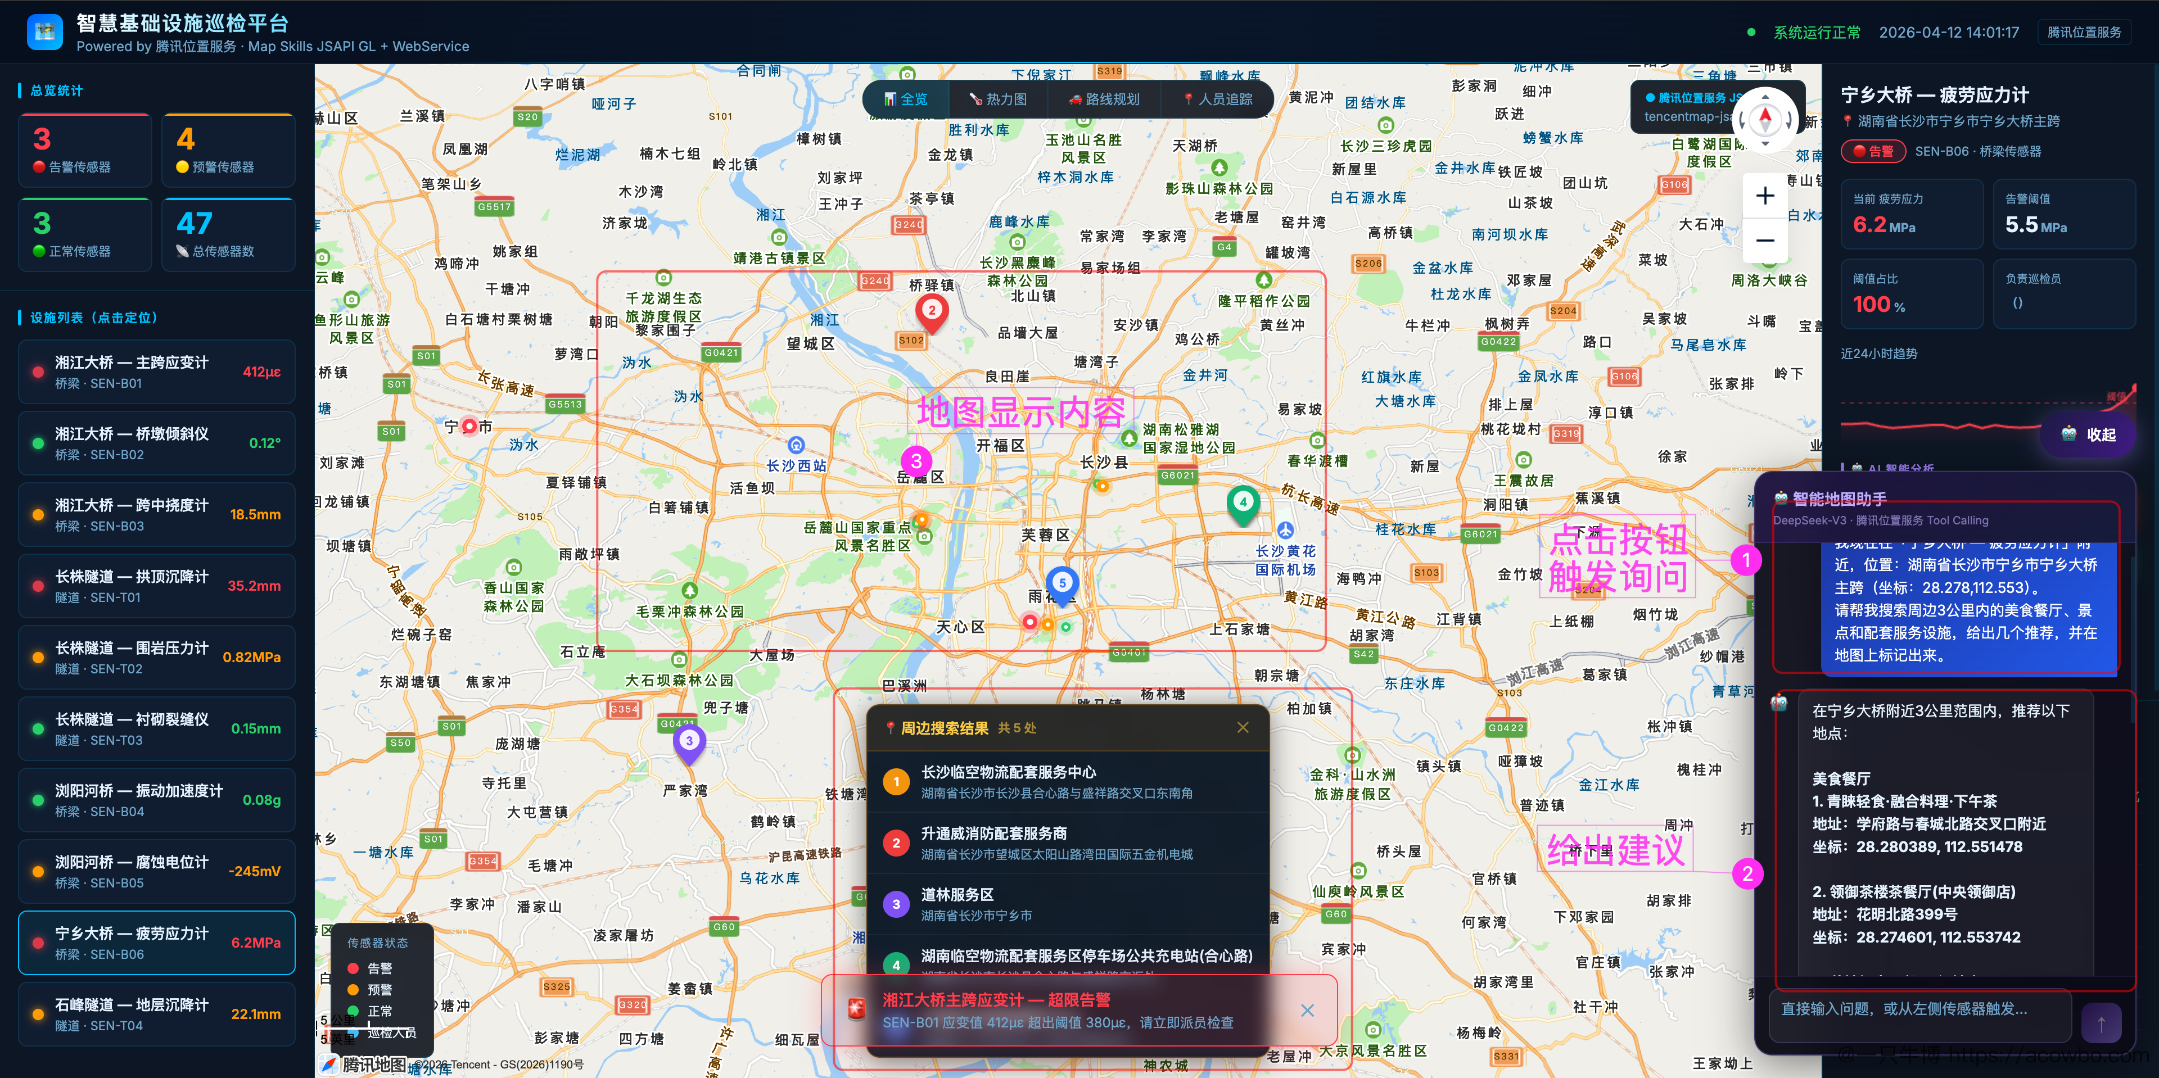The height and width of the screenshot is (1078, 2159).
Task: Select the purple map pin numbered 3 near 严家湾
Action: click(x=689, y=743)
